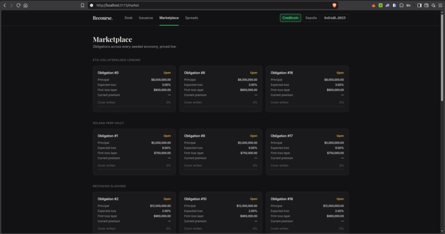Image resolution: width=445 pixels, height=234 pixels.
Task: Click $12,000,000.00 principal of Obligation #18
Action: point(333,206)
